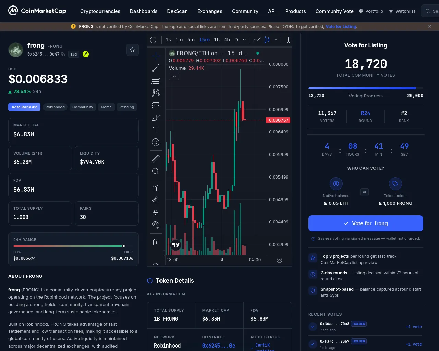Click the 0x46aa...70a8 voter entry

click(x=366, y=327)
